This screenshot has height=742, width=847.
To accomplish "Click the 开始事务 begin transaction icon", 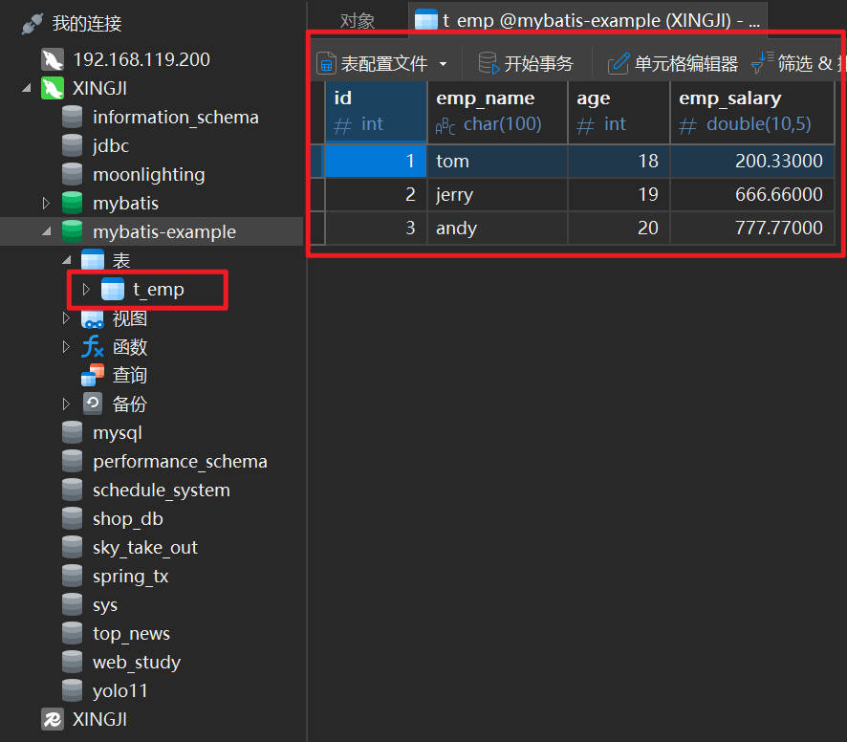I will (489, 64).
